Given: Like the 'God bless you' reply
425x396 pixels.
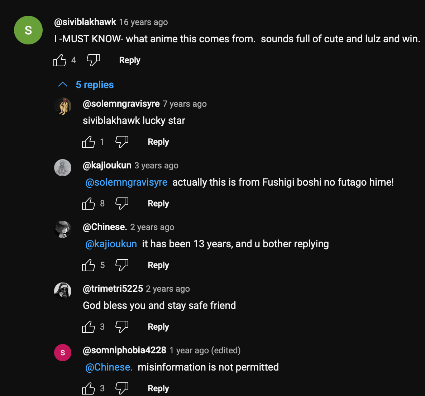Looking at the screenshot, I should tap(89, 327).
